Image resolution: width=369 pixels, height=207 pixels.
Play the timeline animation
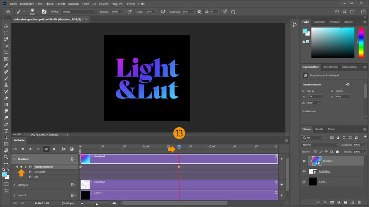point(30,149)
